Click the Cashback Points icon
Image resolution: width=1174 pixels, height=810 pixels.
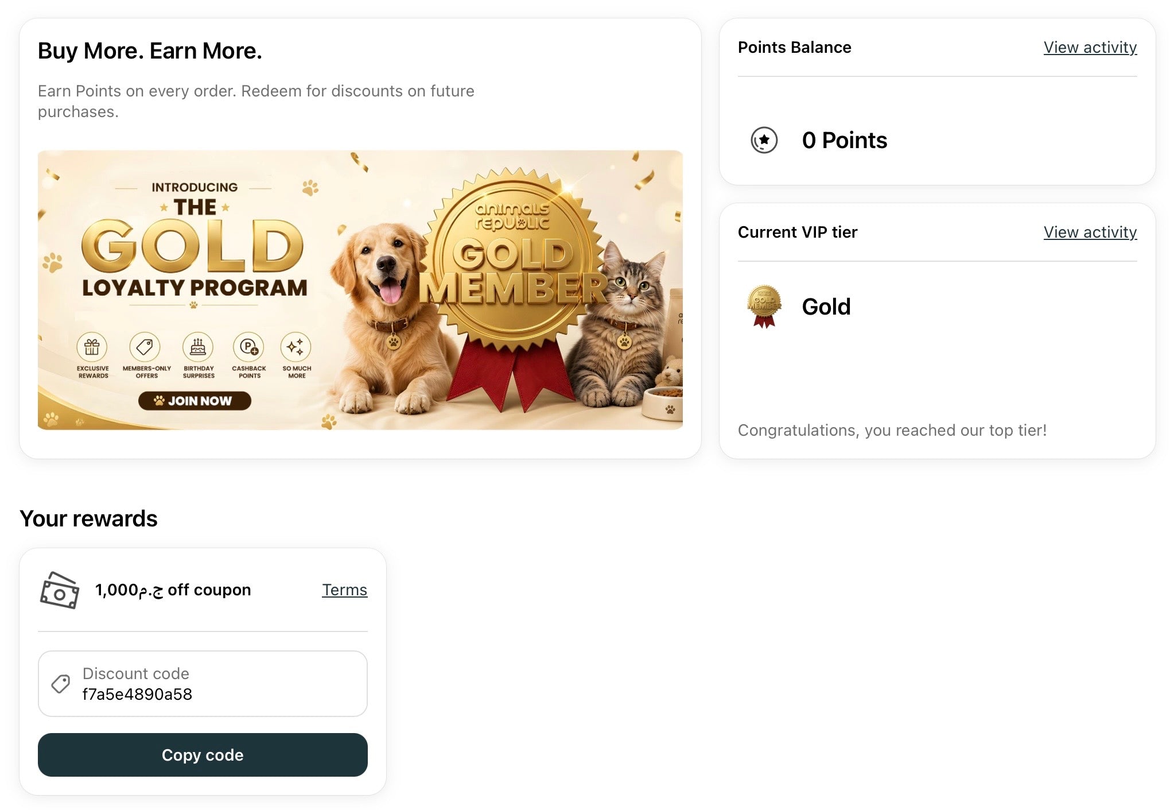248,347
